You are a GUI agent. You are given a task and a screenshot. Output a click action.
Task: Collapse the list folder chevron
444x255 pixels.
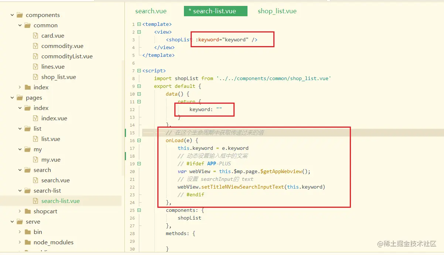pyautogui.click(x=20, y=129)
